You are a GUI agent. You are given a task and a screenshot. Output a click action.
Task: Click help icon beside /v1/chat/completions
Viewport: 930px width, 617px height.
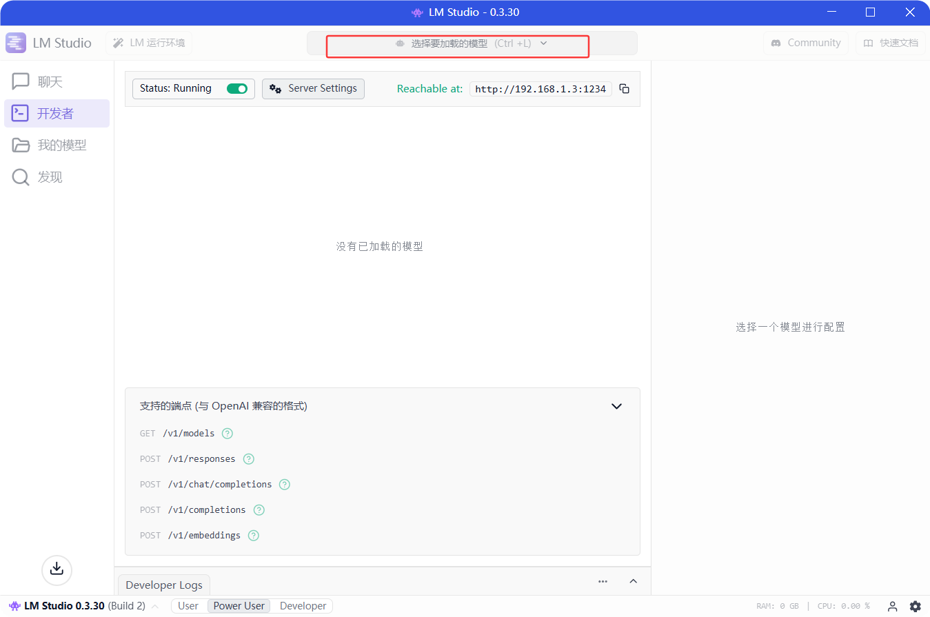click(x=284, y=484)
